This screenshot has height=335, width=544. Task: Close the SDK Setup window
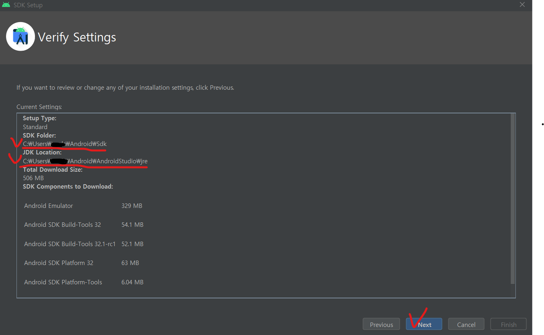(522, 5)
